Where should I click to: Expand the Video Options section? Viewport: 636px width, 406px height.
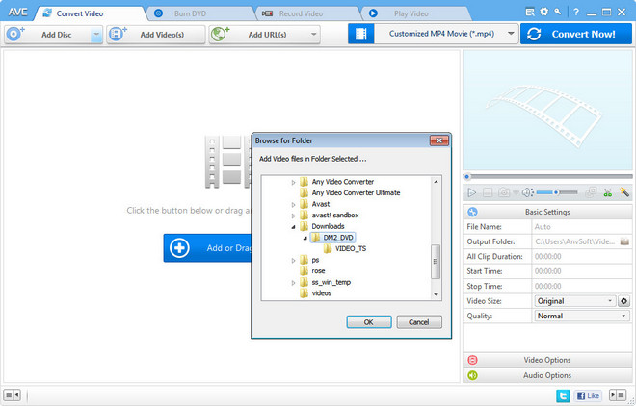coord(547,360)
